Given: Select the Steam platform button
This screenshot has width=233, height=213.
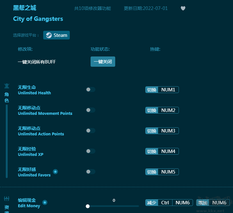Looking at the screenshot, I should point(56,35).
